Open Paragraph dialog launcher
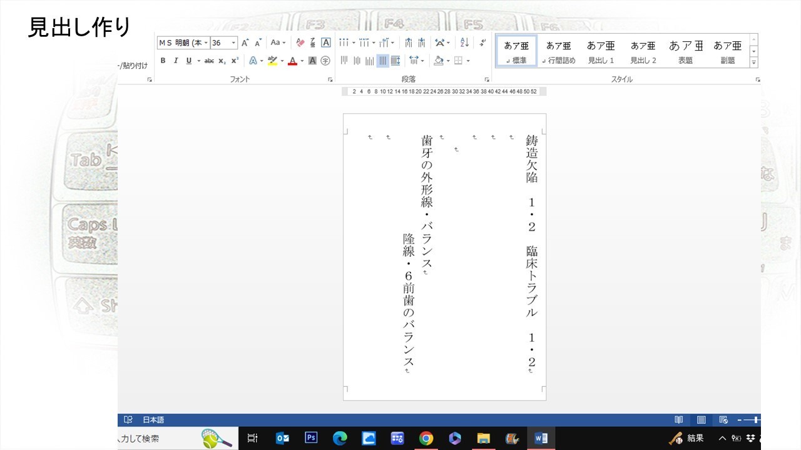Viewport: 801px width, 450px height. click(x=486, y=80)
